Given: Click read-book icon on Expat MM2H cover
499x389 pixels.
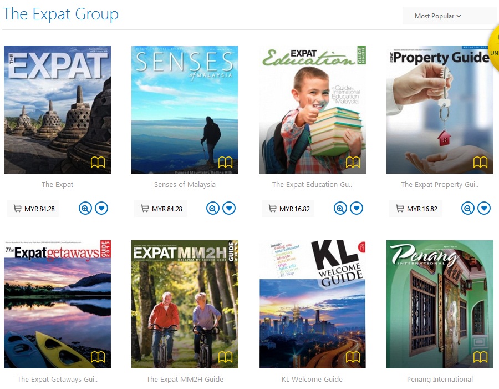Looking at the screenshot, I should click(225, 357).
